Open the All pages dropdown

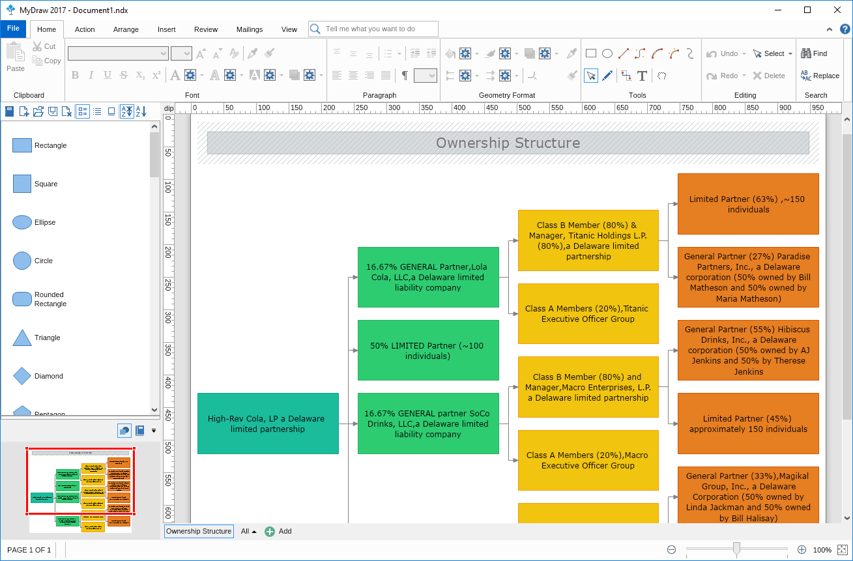(x=248, y=532)
